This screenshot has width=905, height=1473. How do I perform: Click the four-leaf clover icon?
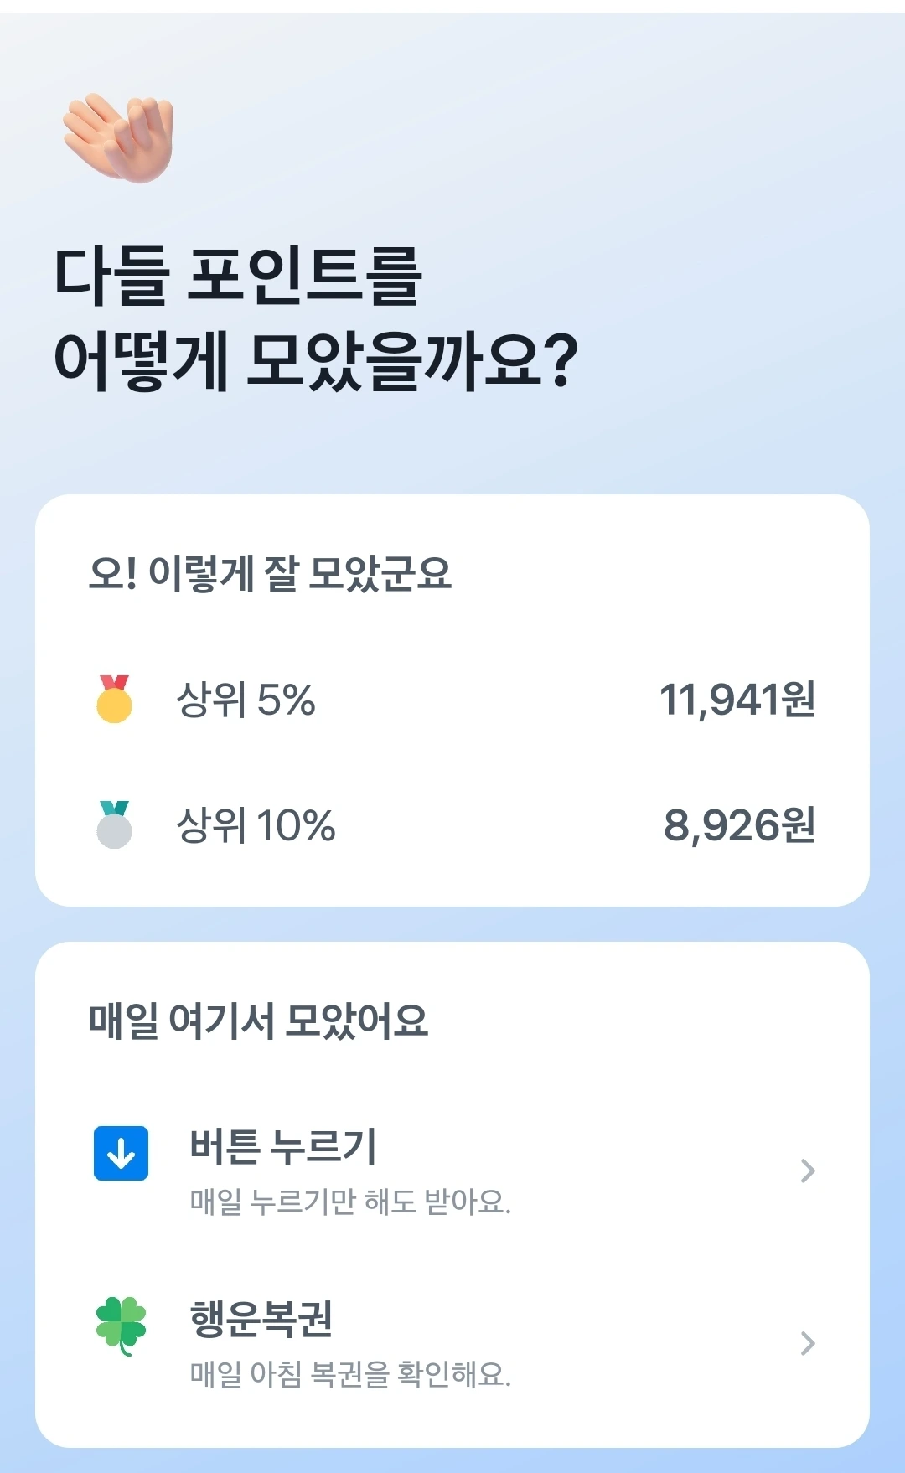121,1325
